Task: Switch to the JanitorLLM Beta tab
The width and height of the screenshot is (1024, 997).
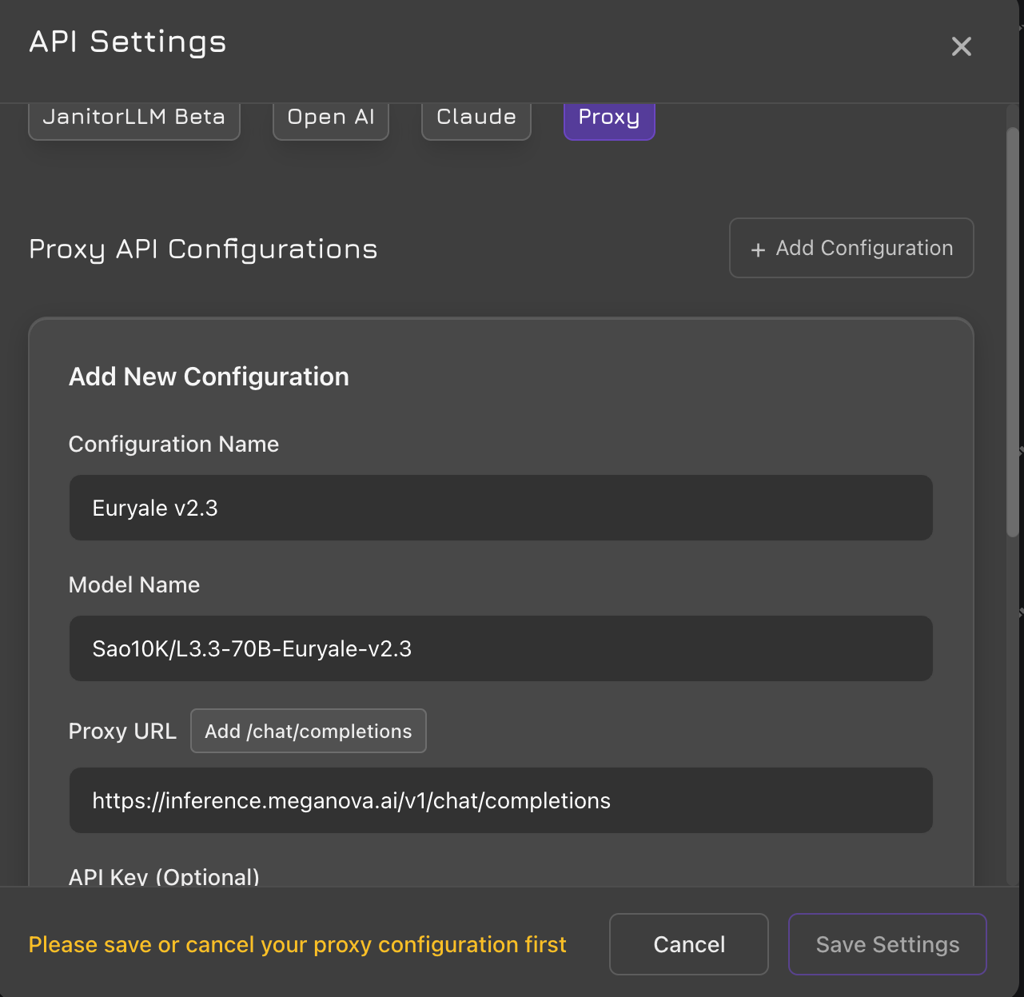Action: (133, 118)
